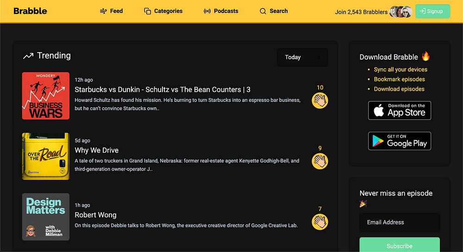Click the Subscribe button
Screen dimensions: 463x252
(400, 245)
